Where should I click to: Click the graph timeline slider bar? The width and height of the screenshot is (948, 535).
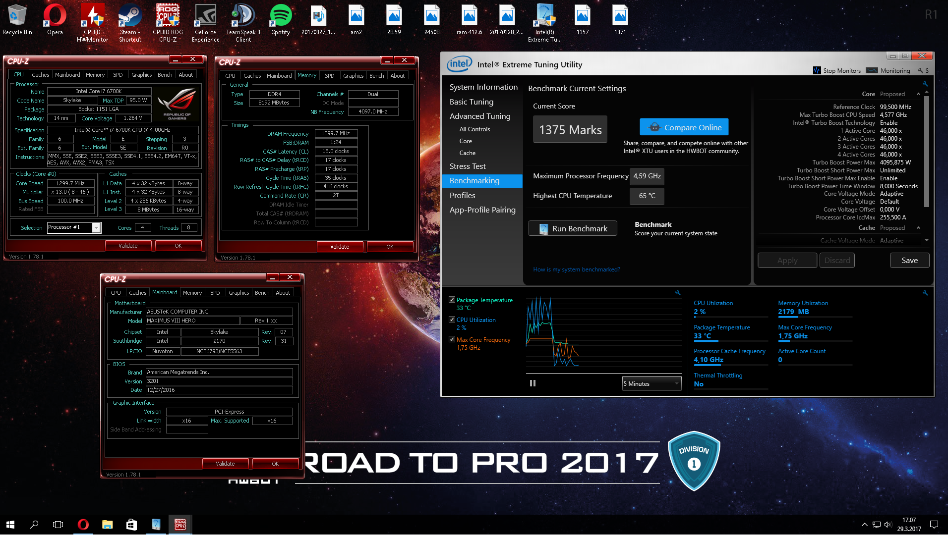(x=603, y=374)
